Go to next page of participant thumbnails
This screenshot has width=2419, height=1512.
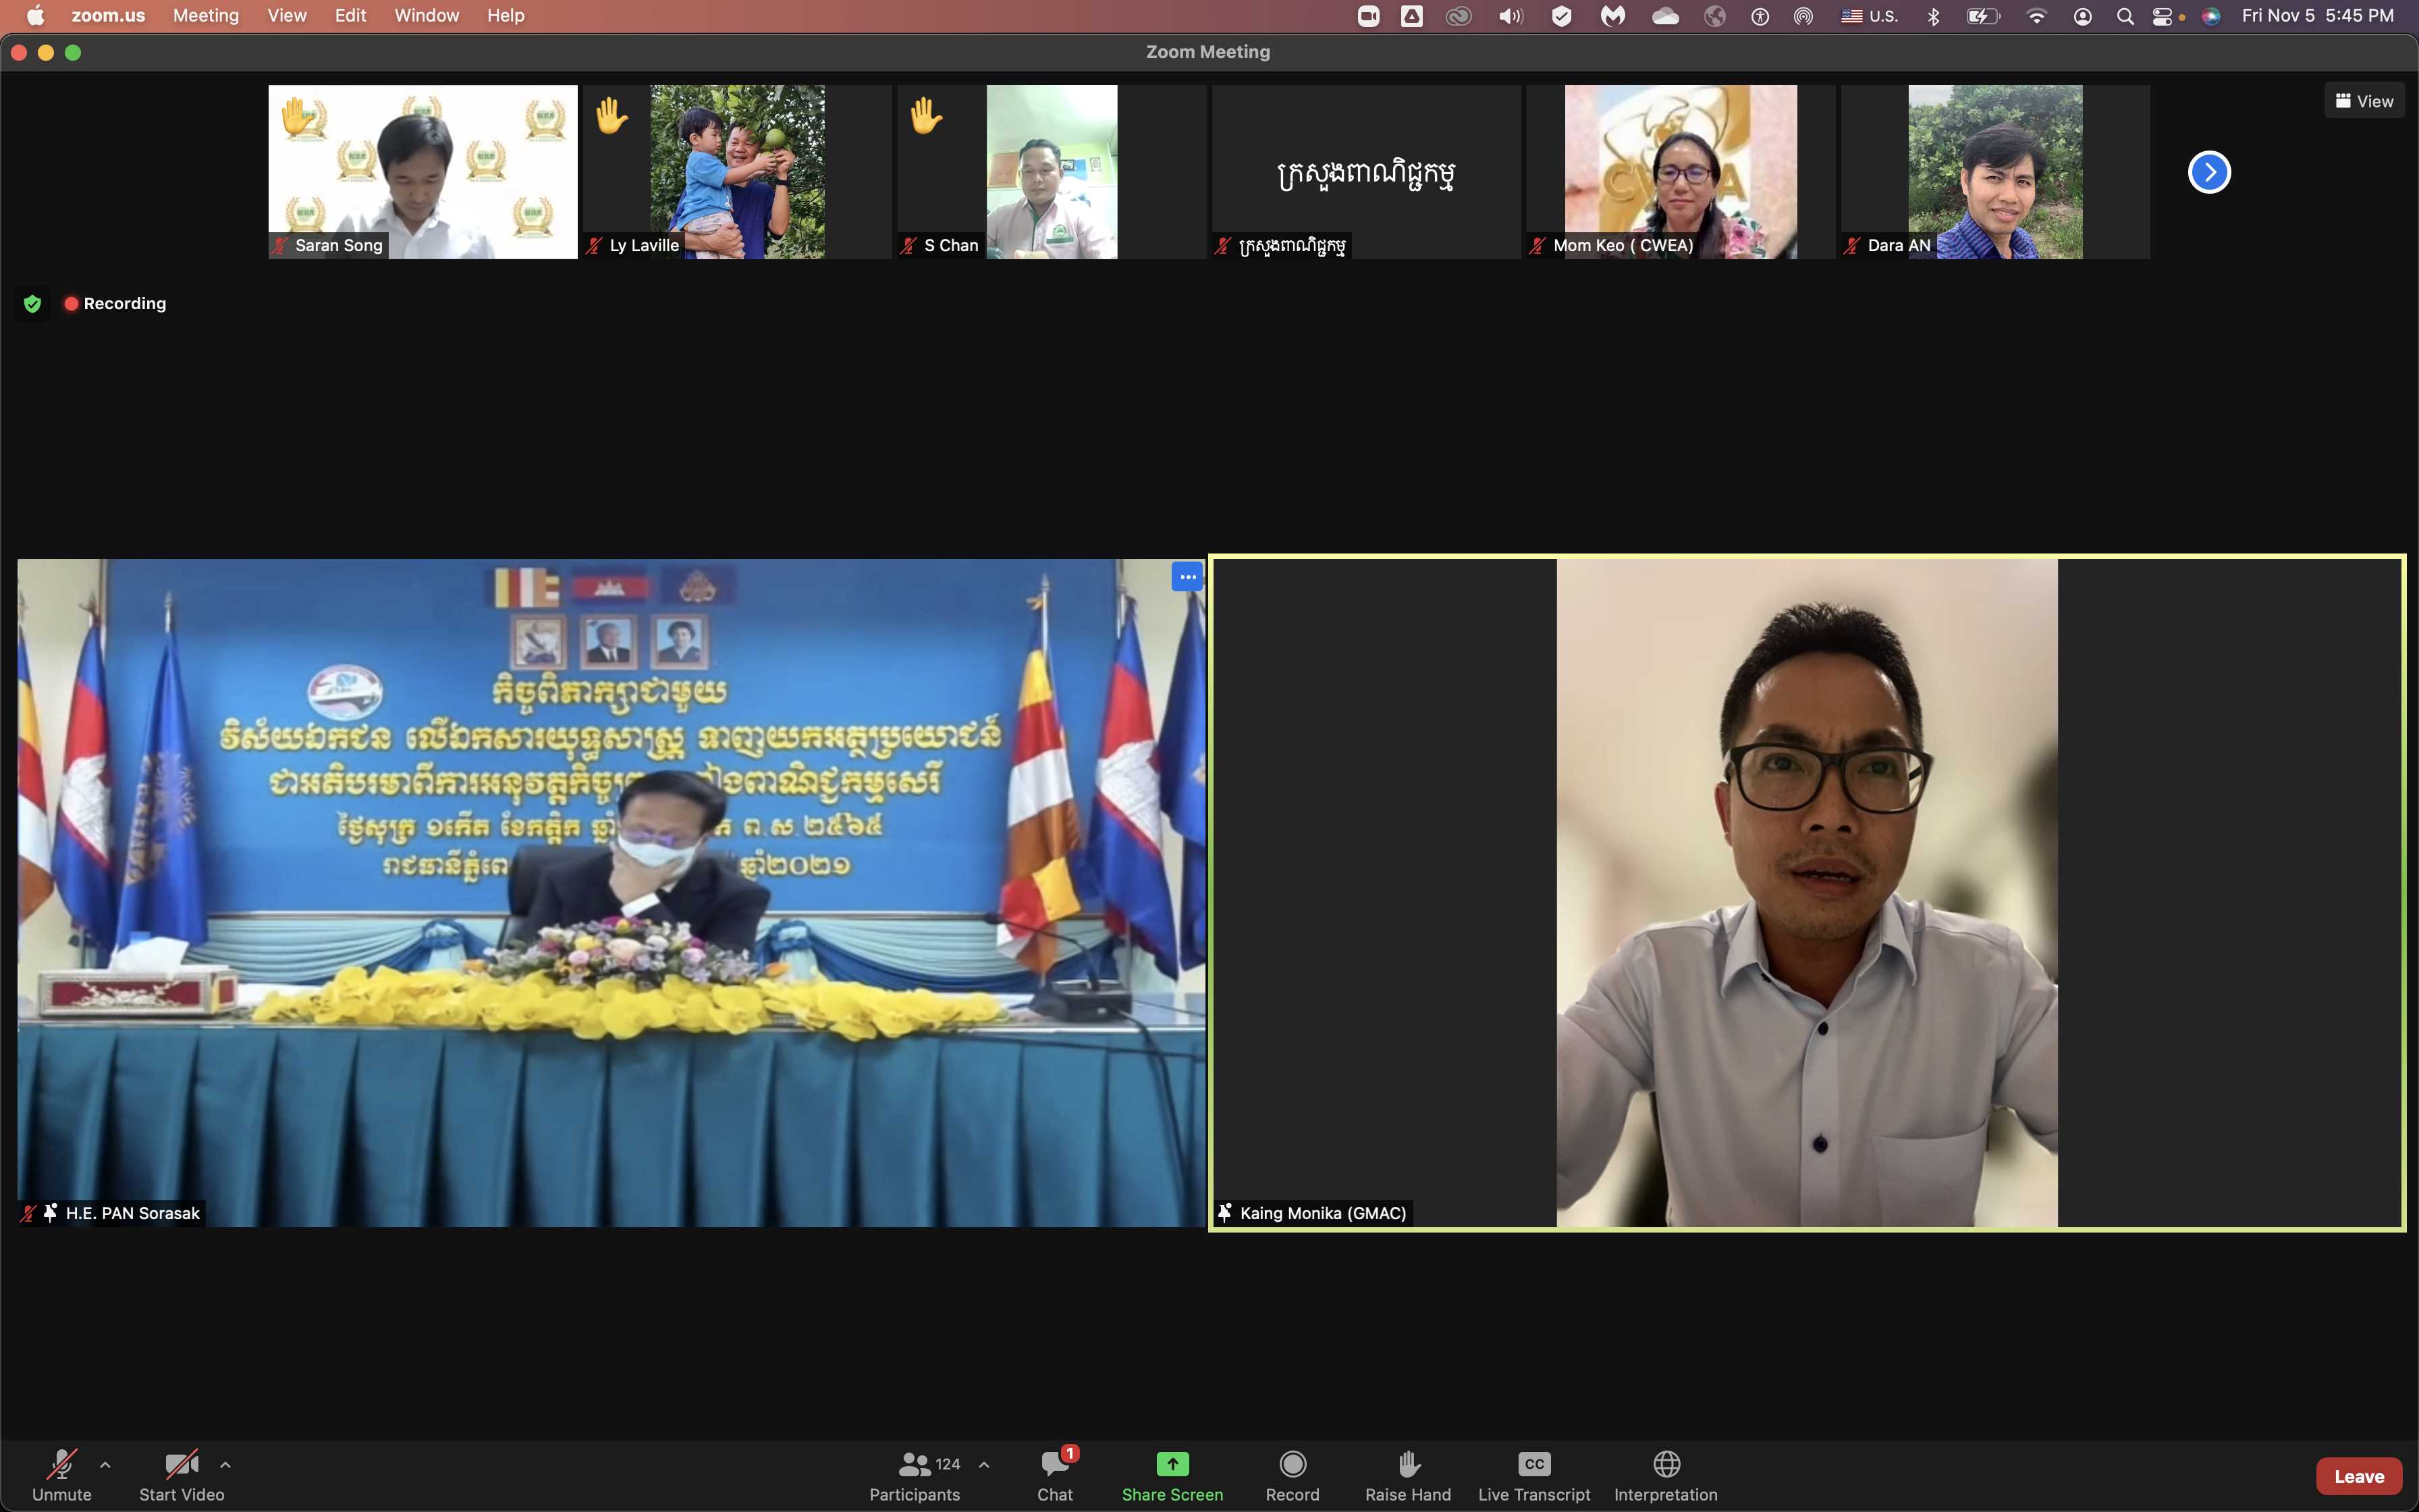pos(2209,172)
